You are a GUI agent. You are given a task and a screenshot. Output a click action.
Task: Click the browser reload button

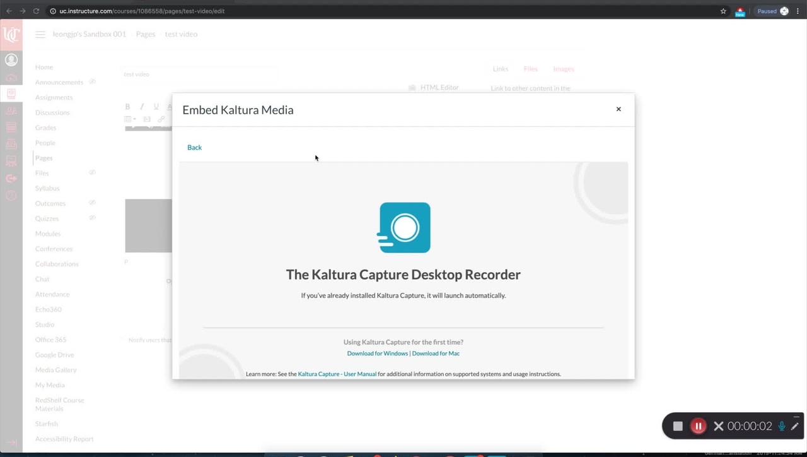(36, 11)
